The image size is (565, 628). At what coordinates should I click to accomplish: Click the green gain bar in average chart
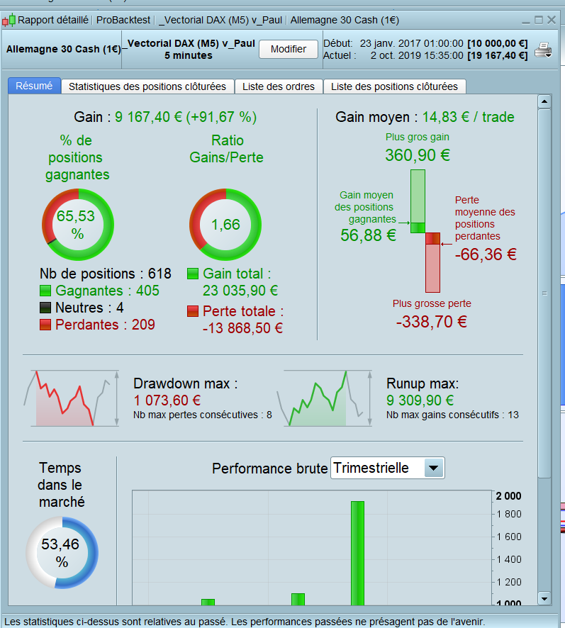click(418, 201)
